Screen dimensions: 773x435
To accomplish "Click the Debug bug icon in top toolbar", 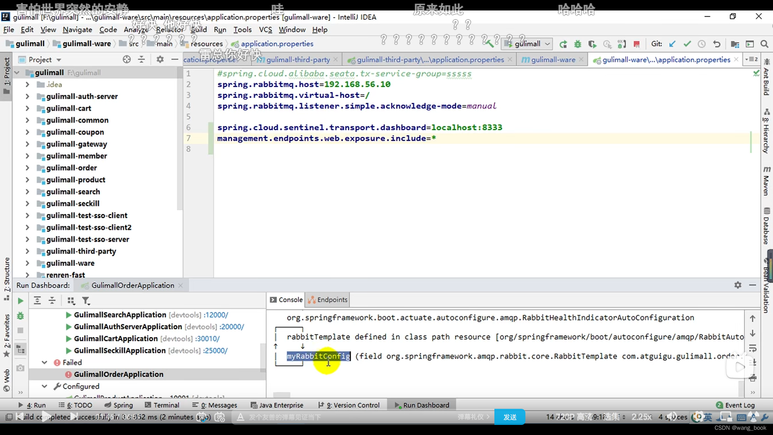I will 578,44.
